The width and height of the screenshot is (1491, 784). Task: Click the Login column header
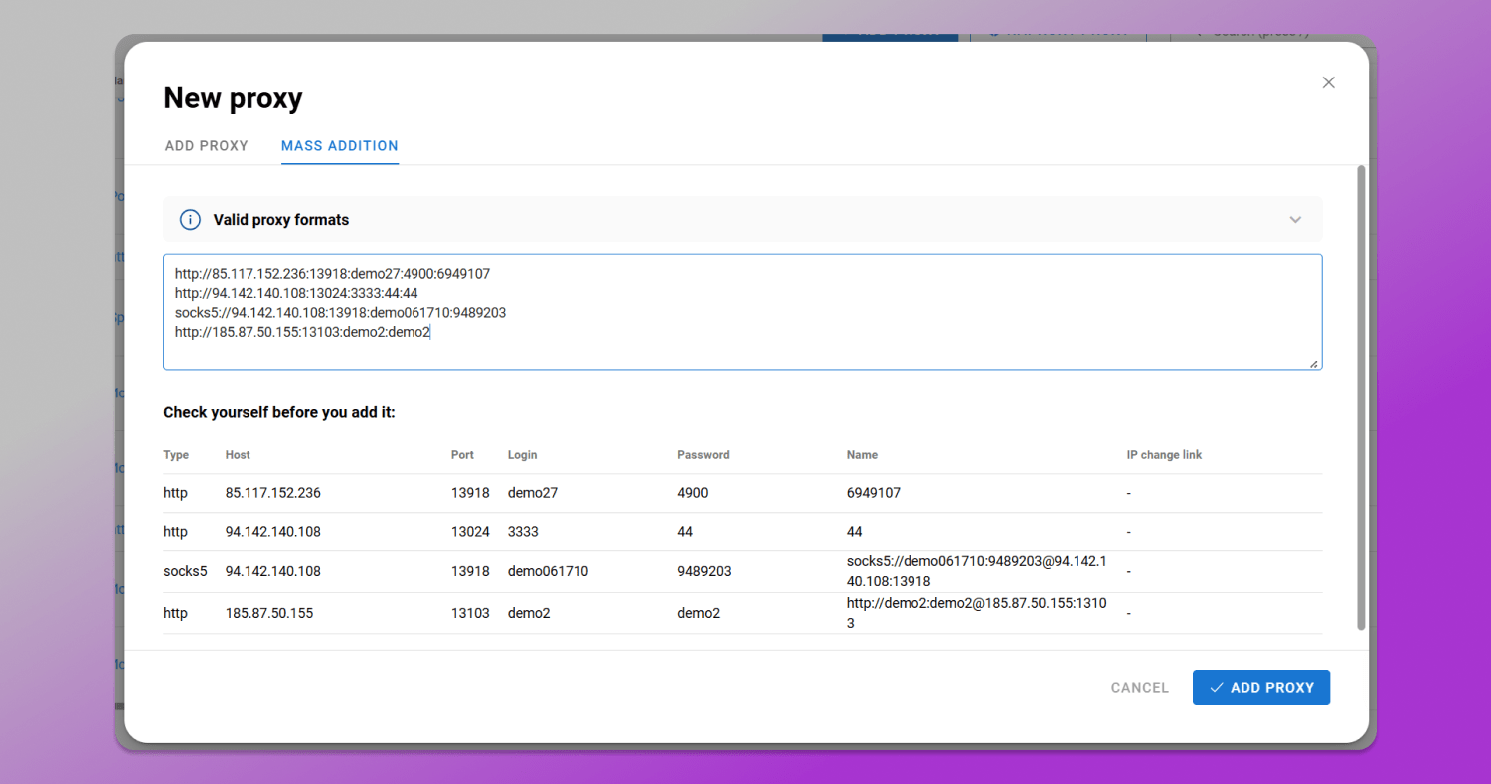click(522, 454)
